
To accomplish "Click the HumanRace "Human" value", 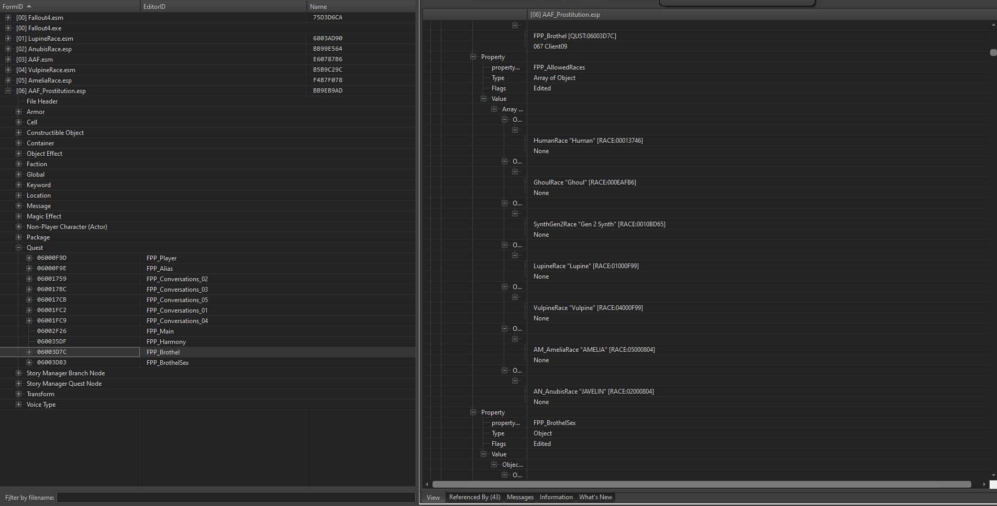I will click(x=588, y=141).
